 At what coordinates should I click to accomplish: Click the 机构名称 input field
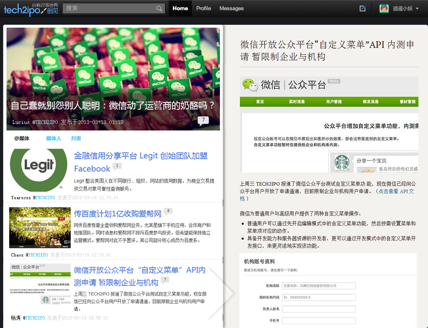click(319, 286)
